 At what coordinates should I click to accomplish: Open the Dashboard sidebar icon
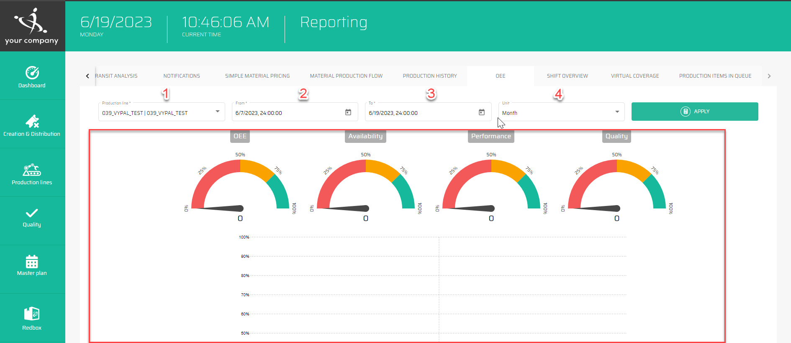point(32,73)
